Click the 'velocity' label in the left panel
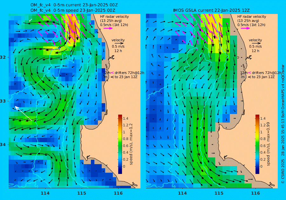This screenshot has width=286, height=200. click(118, 40)
